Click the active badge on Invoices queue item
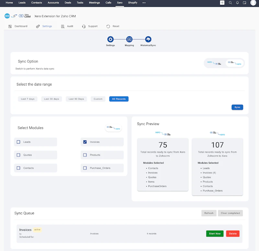Screen dimensions: 259x251 37,230
